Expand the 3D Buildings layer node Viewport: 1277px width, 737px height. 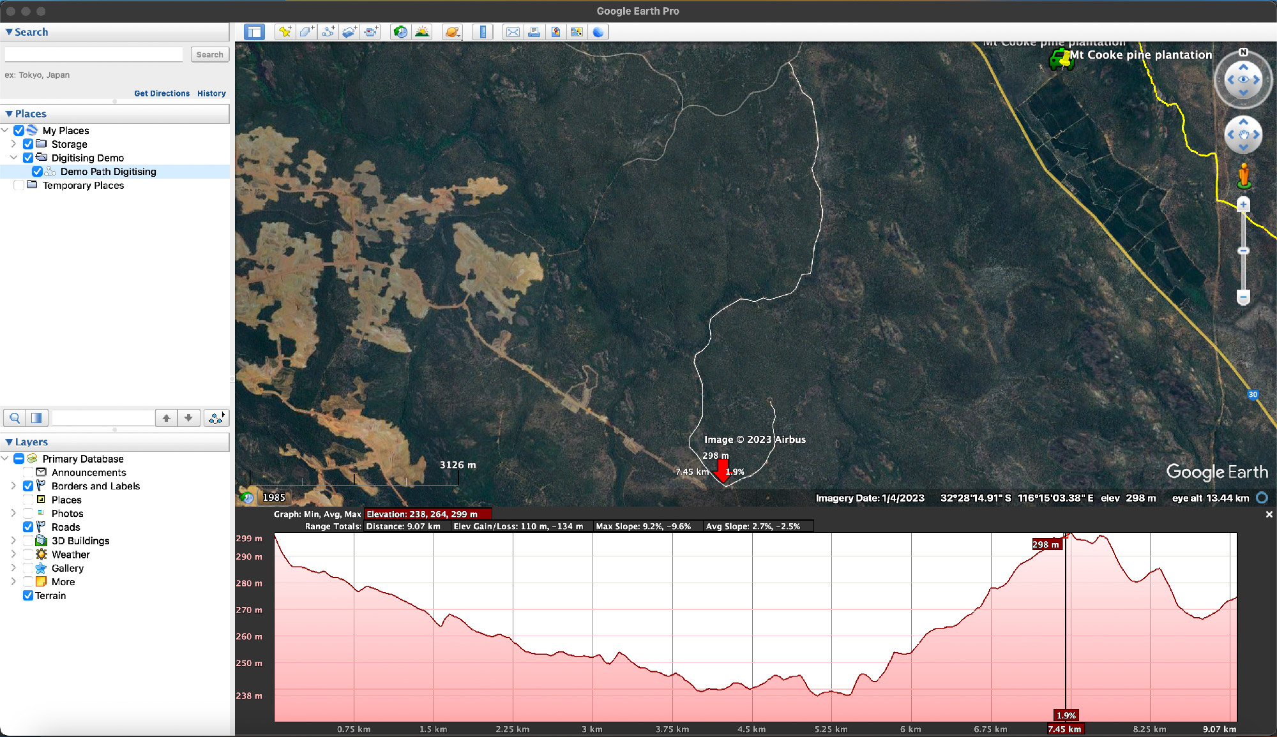click(x=13, y=540)
